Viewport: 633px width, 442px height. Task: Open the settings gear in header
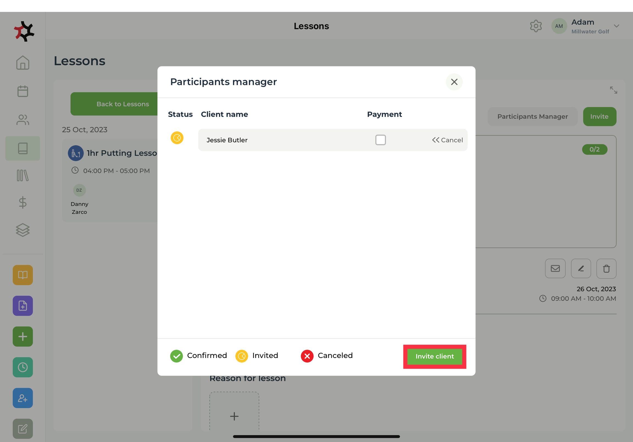536,26
